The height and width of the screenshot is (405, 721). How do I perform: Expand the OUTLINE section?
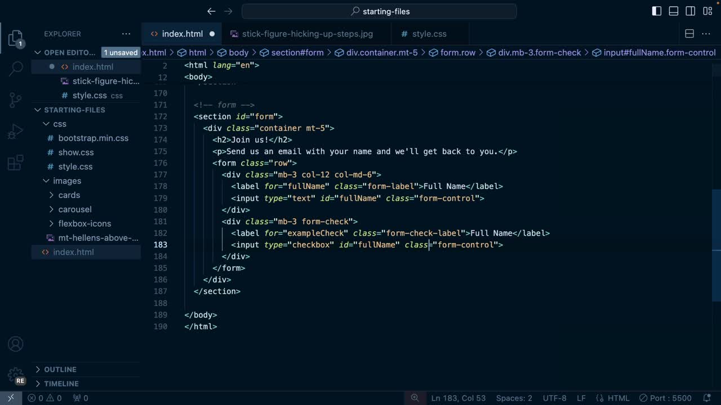(60, 369)
